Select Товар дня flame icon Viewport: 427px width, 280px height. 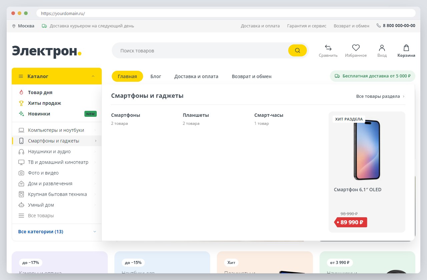point(21,92)
